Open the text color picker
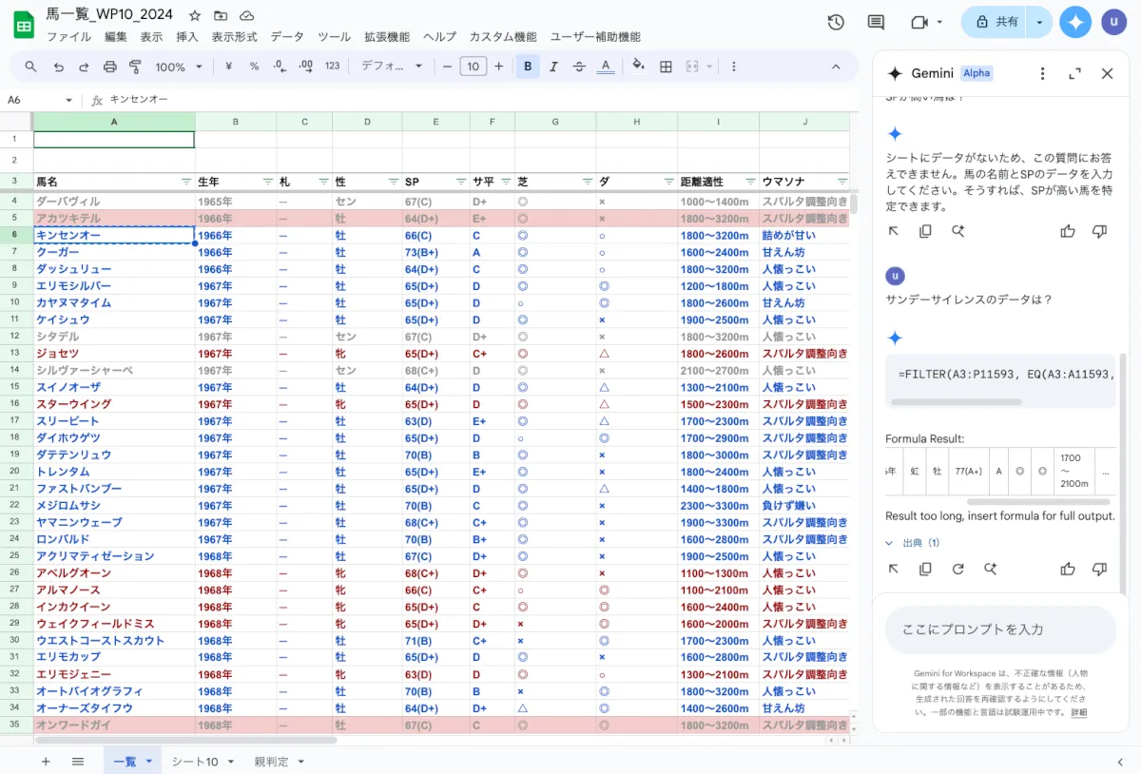Viewport: 1141px width, 774px height. [x=606, y=67]
